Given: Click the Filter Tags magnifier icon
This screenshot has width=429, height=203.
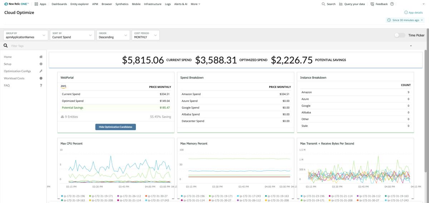Looking at the screenshot, I should [6, 46].
